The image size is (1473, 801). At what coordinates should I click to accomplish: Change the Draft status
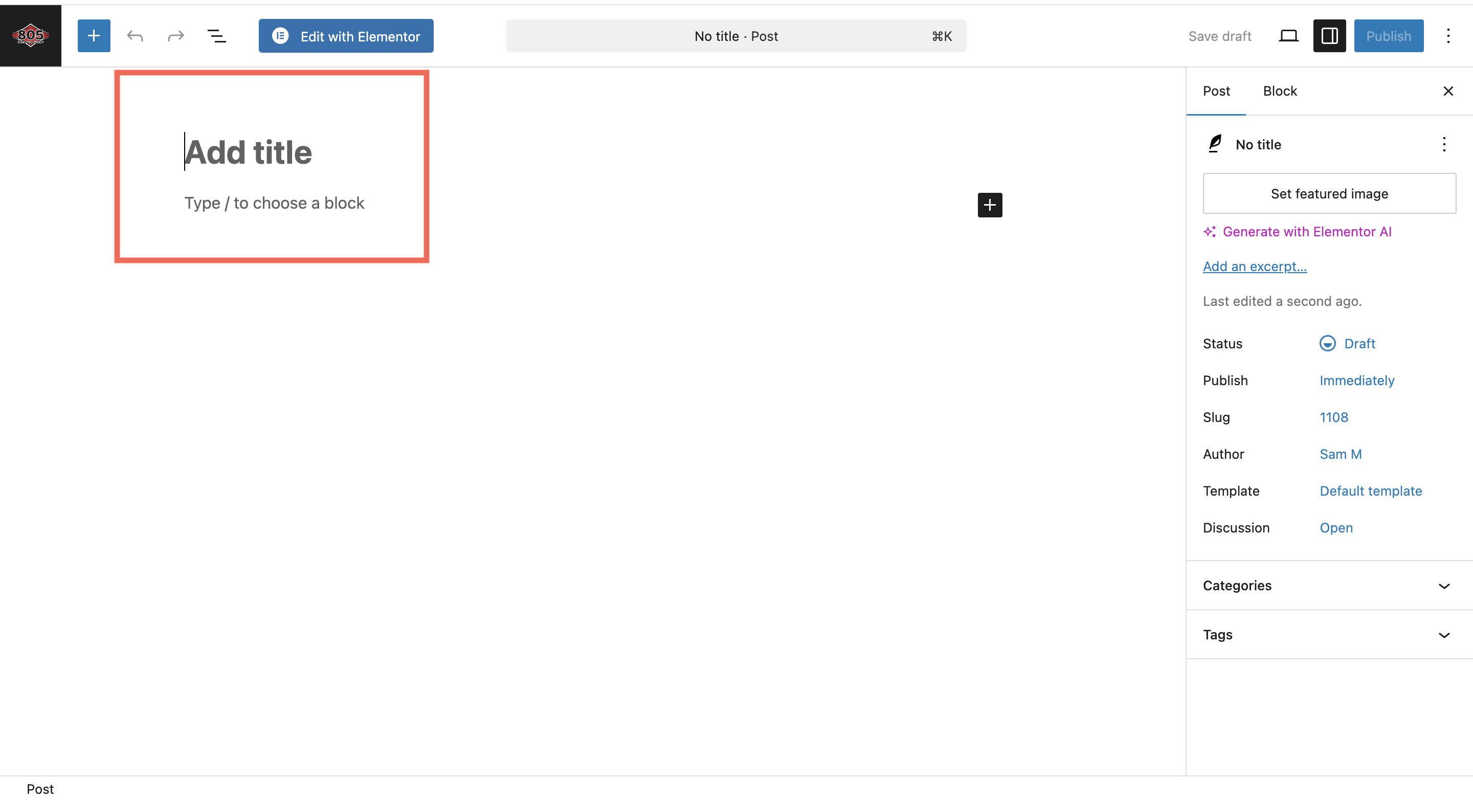point(1347,343)
